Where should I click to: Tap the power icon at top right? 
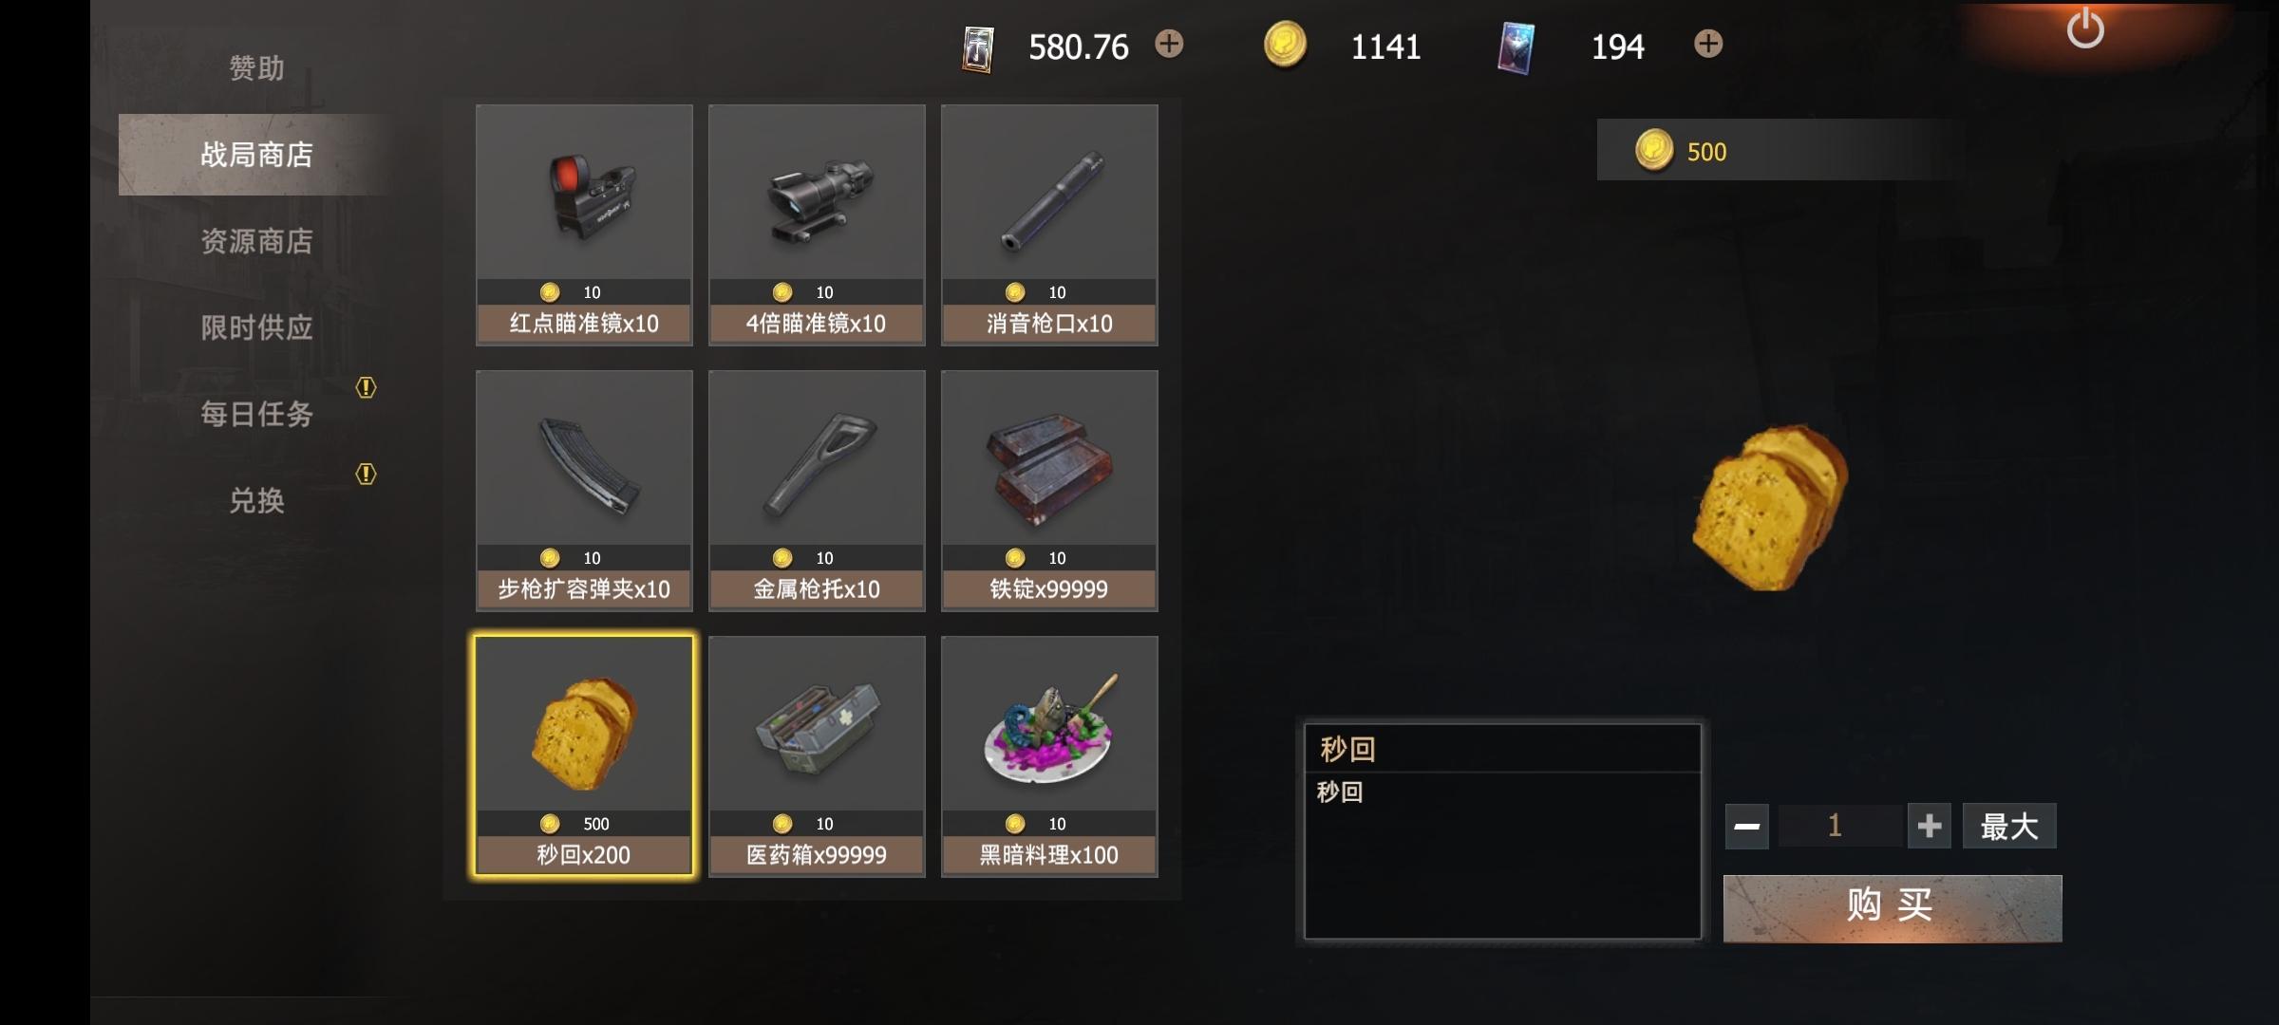click(x=2085, y=28)
